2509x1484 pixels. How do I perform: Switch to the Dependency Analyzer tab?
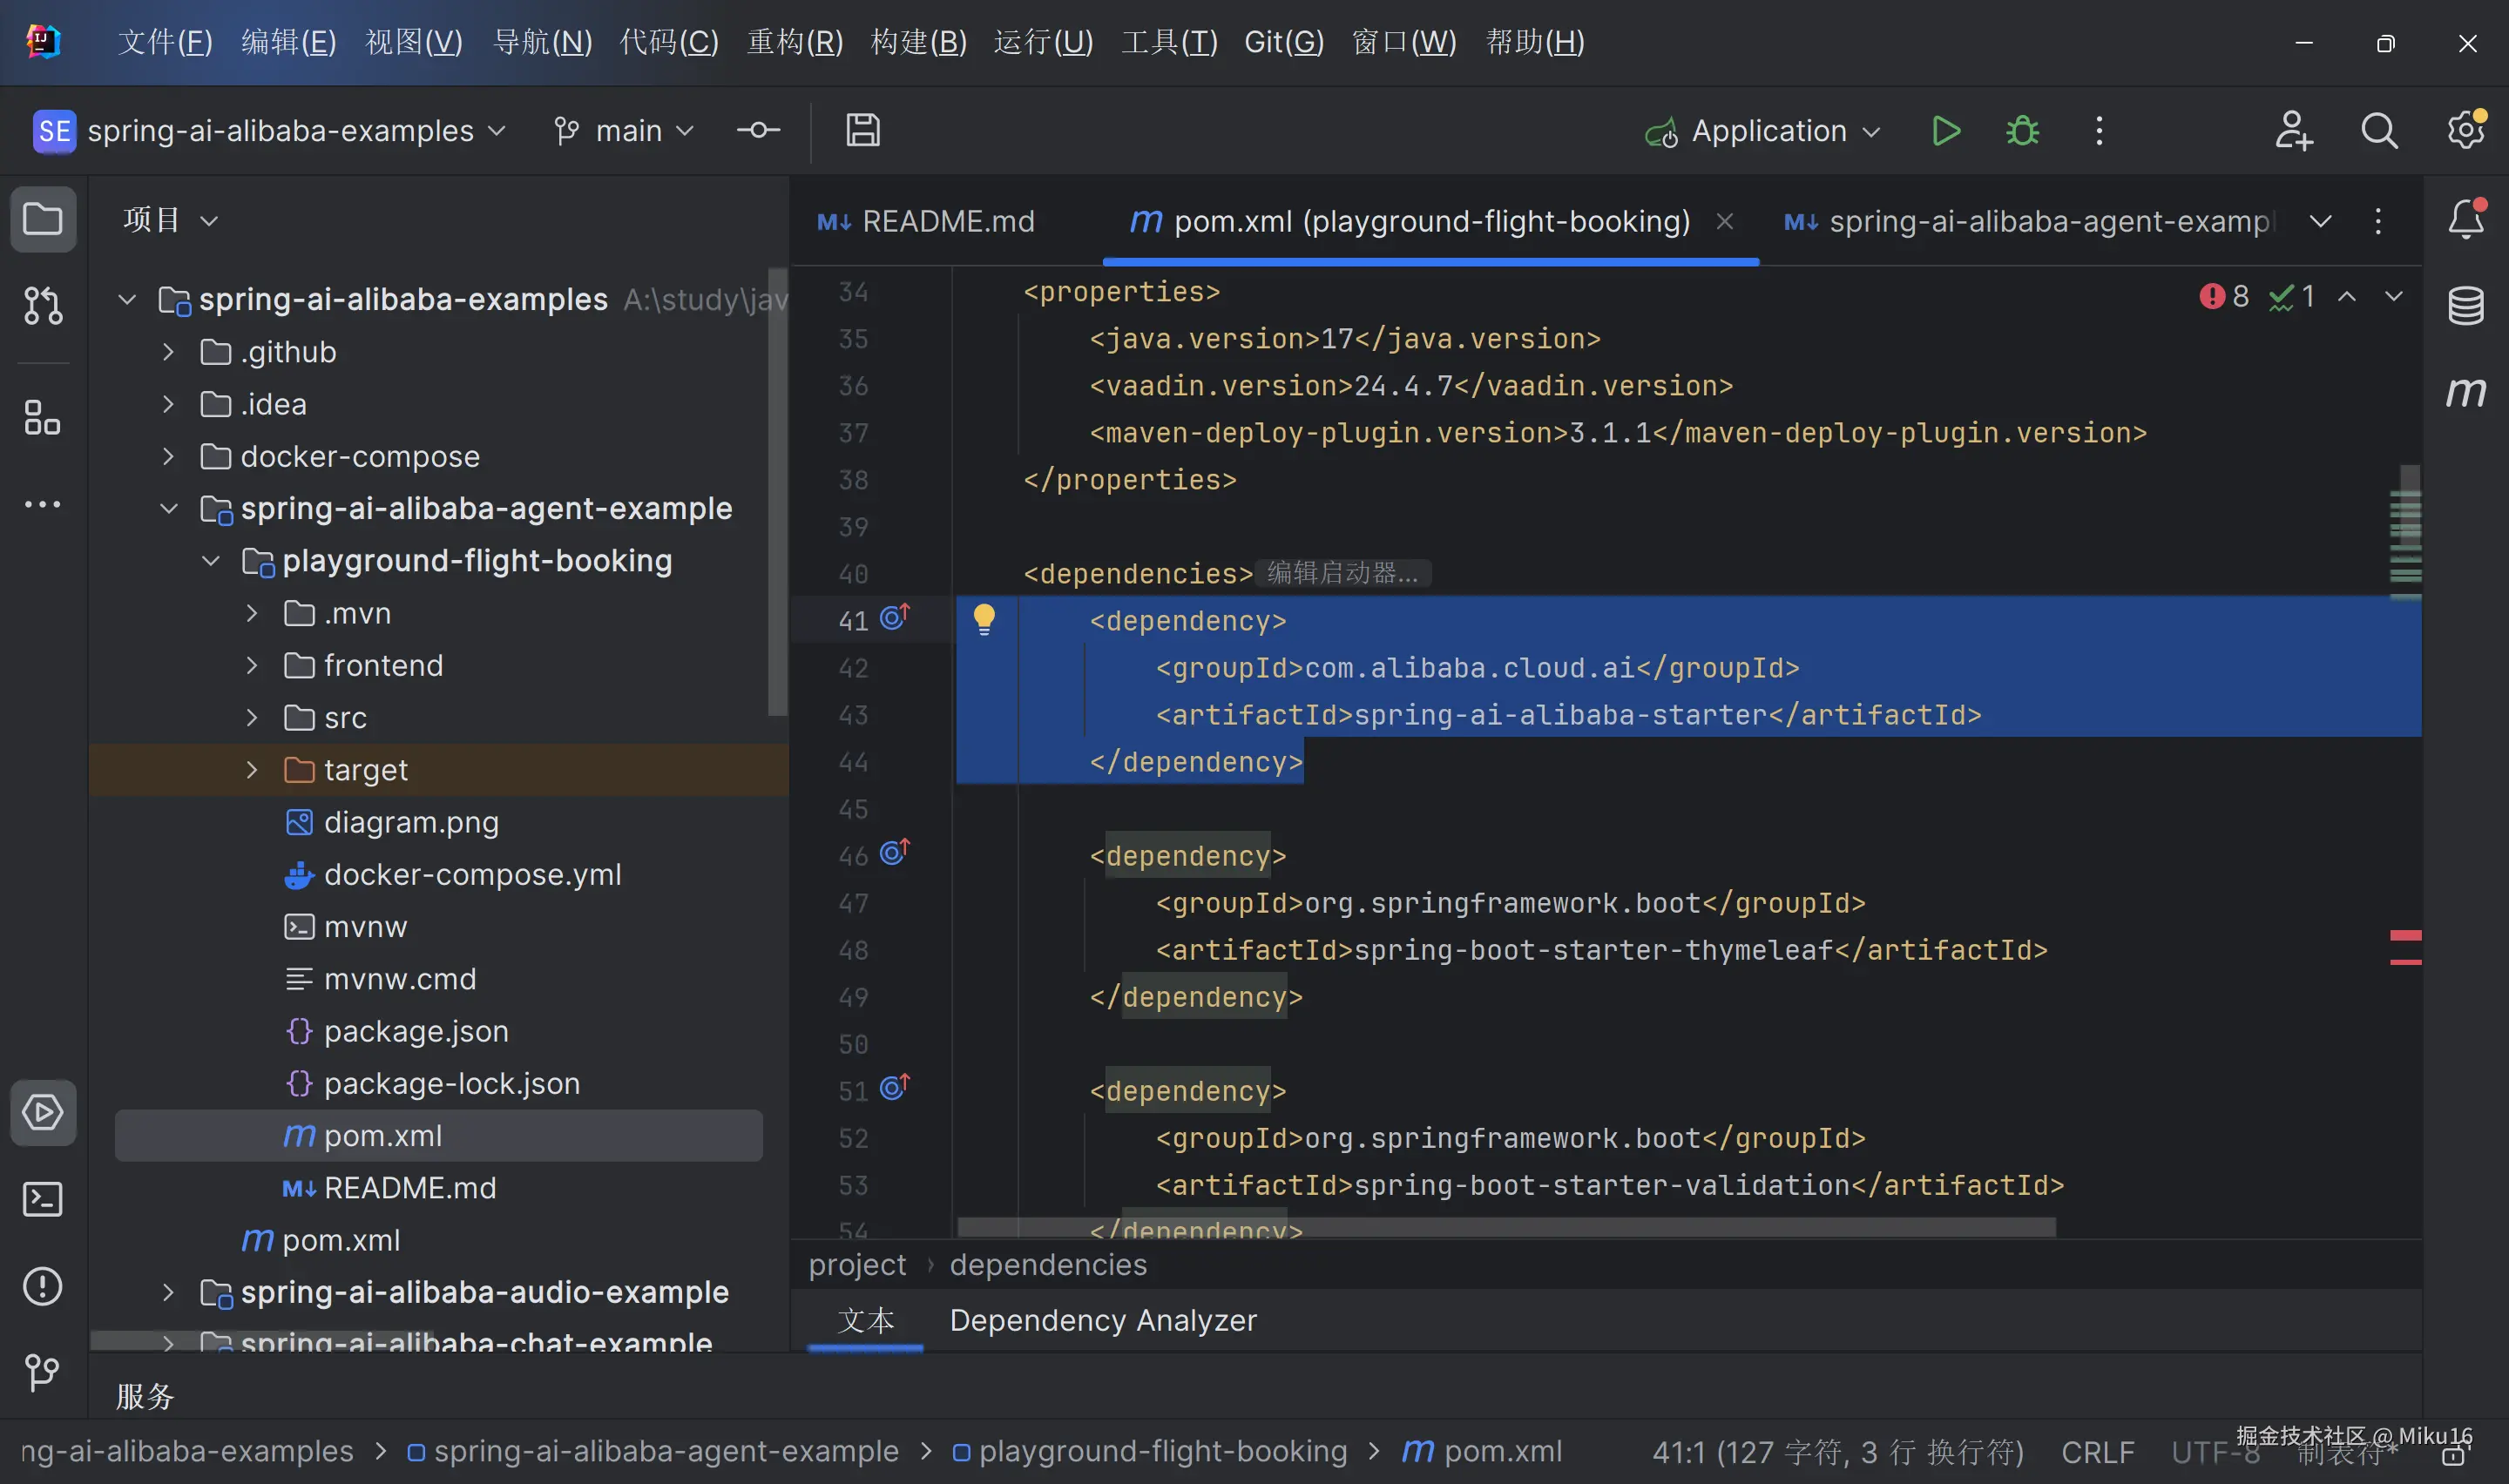click(1102, 1320)
